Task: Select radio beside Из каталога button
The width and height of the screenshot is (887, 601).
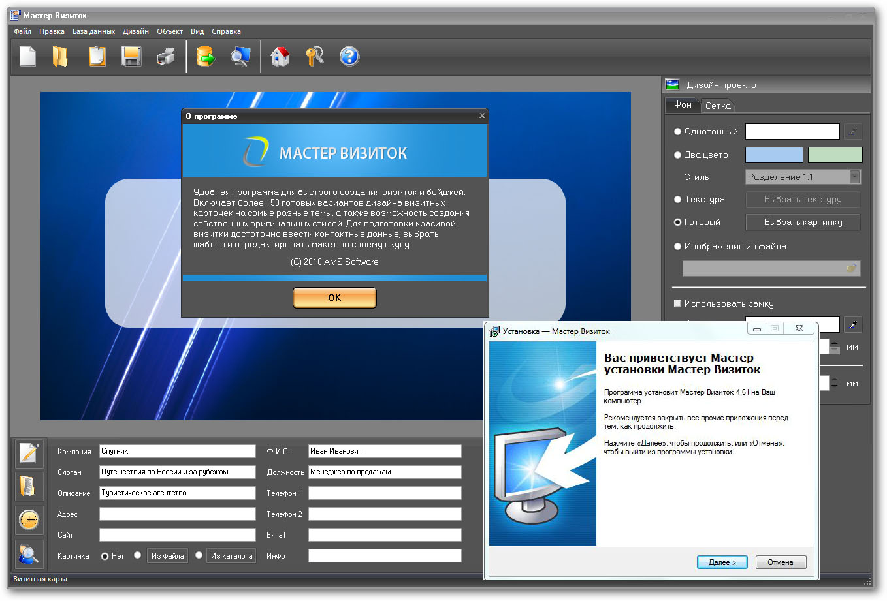Action: pos(199,556)
